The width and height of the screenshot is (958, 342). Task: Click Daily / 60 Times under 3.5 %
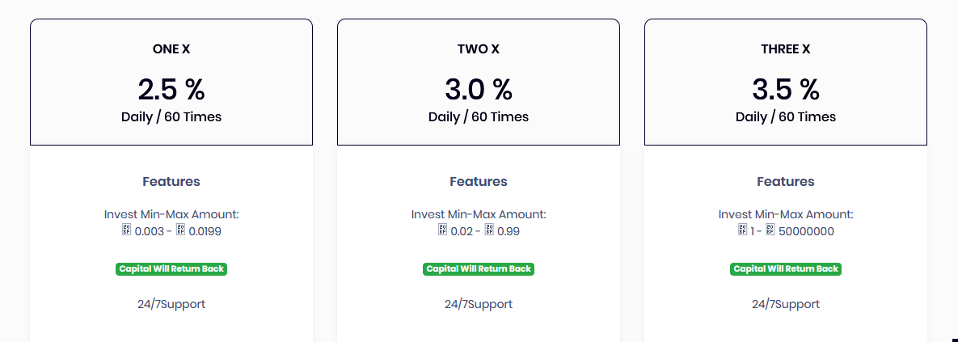(x=786, y=116)
